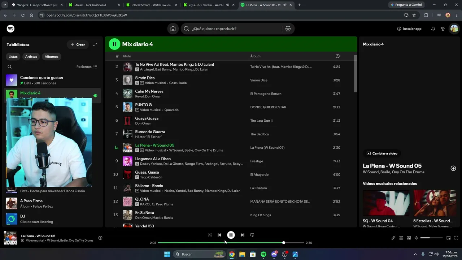Toggle shuffle playback
This screenshot has height=260, width=462.
pos(210,235)
